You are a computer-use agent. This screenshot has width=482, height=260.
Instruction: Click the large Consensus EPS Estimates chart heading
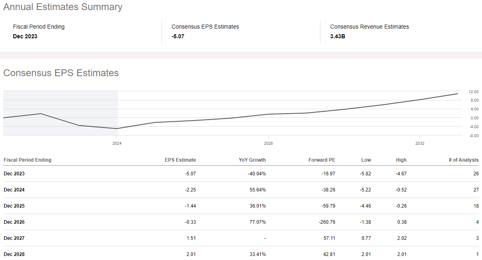point(61,73)
